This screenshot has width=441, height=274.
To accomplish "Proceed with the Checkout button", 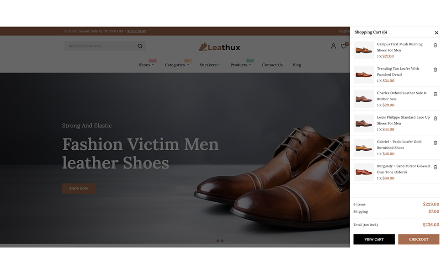I will [418, 239].
